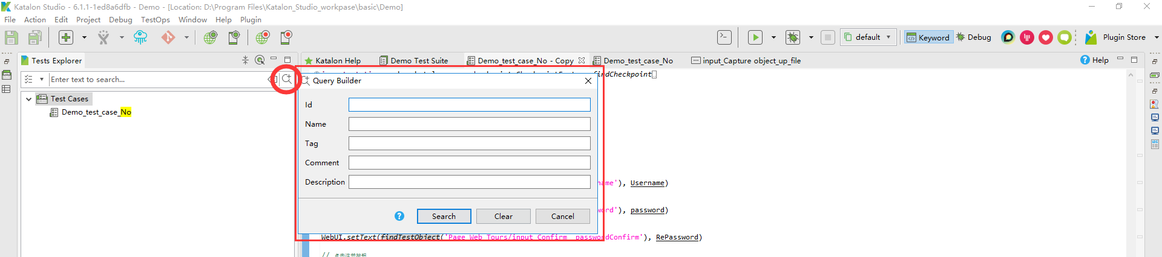Click the orange Git icon
The width and height of the screenshot is (1162, 257).
(x=168, y=37)
